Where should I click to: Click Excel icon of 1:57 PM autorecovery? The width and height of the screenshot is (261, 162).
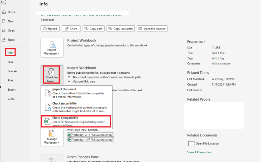69,139
